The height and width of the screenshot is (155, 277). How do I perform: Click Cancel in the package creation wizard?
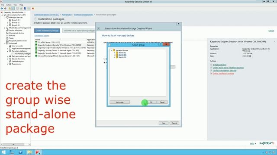pyautogui.click(x=174, y=123)
